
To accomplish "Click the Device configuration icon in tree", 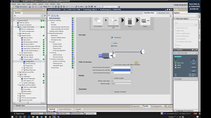I will point(20,29).
